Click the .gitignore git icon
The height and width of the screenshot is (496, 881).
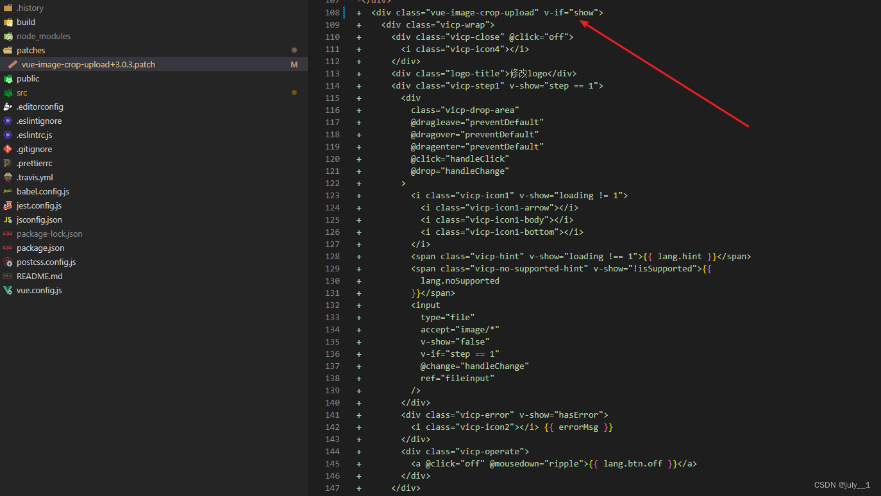point(8,150)
